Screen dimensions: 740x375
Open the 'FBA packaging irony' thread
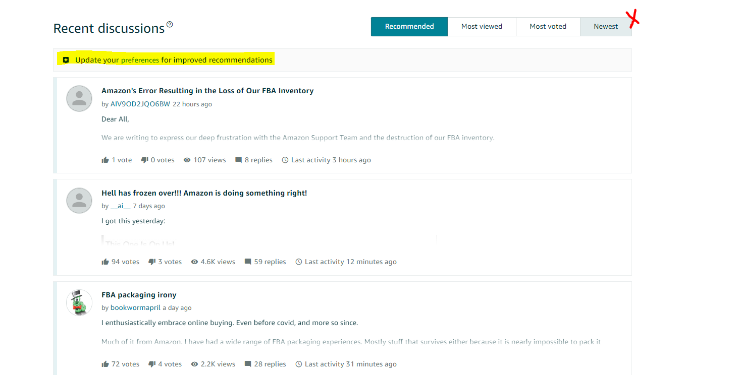tap(139, 295)
